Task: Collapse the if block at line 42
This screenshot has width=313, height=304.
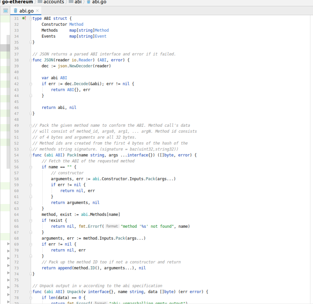Action: (x=31, y=84)
